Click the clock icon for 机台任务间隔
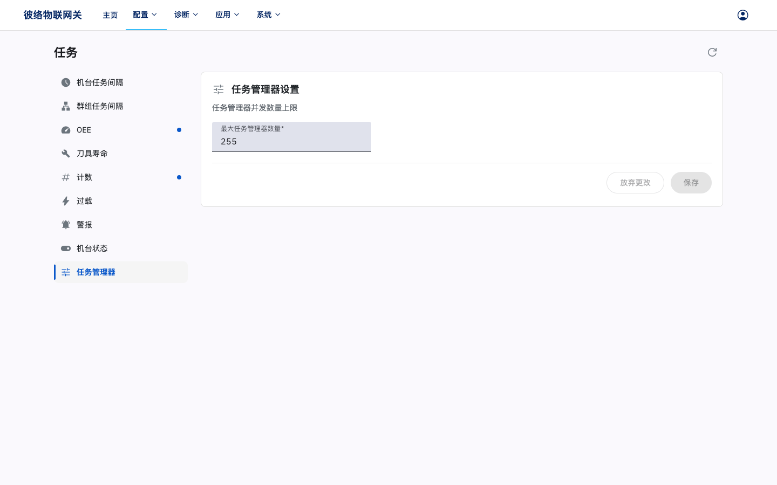Viewport: 777px width, 485px height. (x=66, y=82)
